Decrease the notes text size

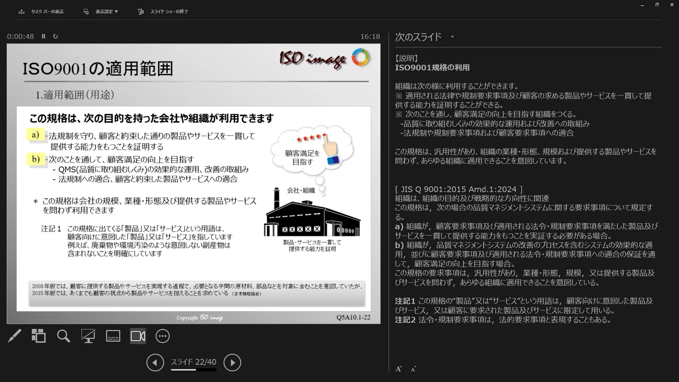point(413,369)
